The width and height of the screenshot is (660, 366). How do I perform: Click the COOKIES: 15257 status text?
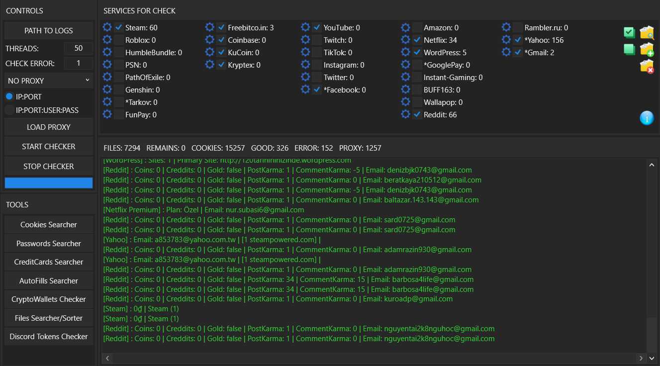tap(218, 148)
